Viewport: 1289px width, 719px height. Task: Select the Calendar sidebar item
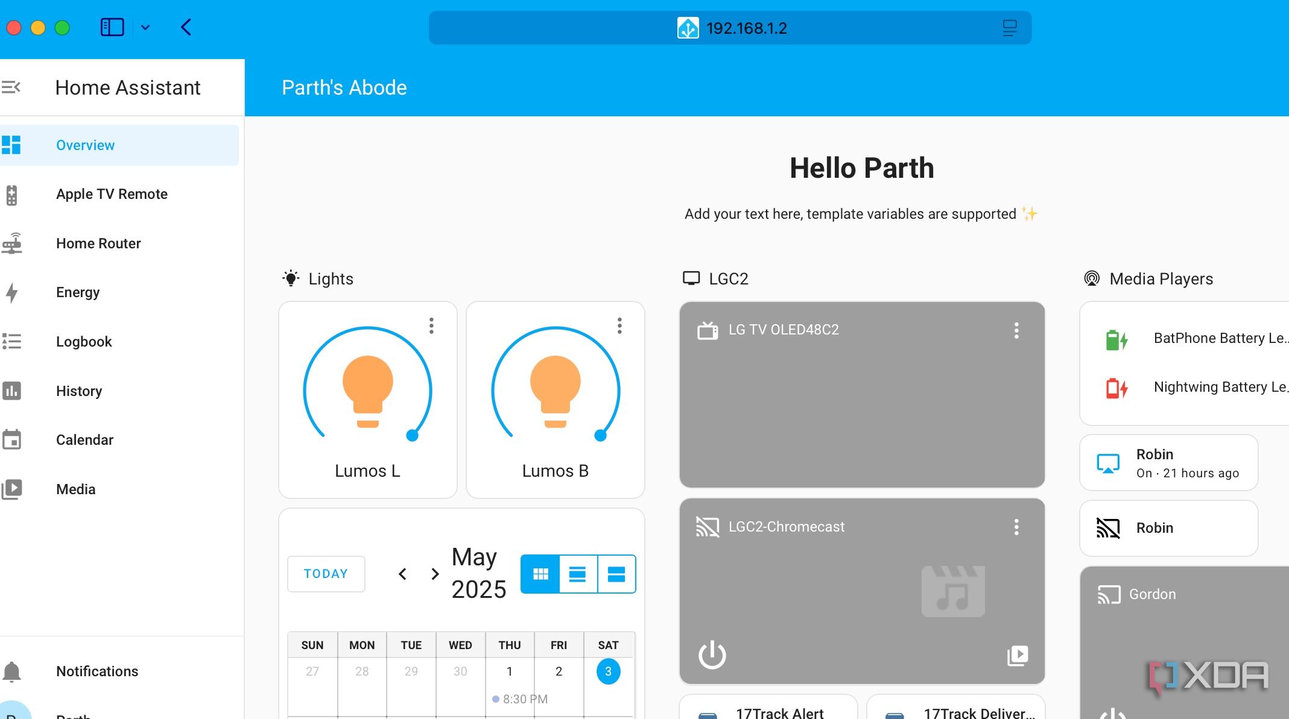(84, 440)
